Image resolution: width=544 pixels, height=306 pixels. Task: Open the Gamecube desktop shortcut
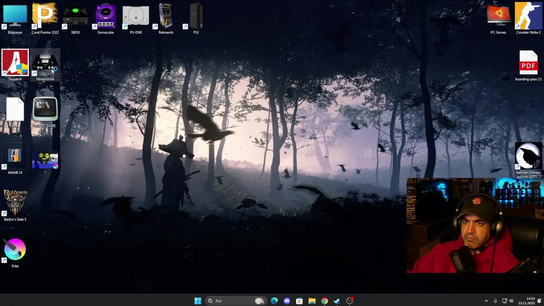(x=105, y=18)
